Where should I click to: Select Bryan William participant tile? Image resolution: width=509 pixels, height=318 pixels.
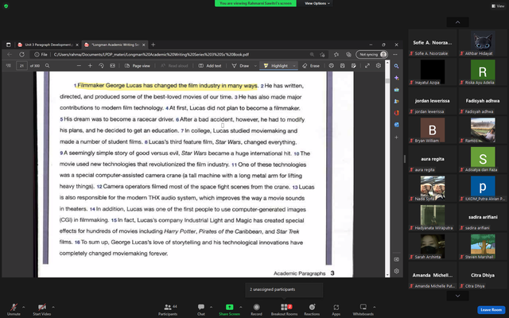click(x=433, y=130)
